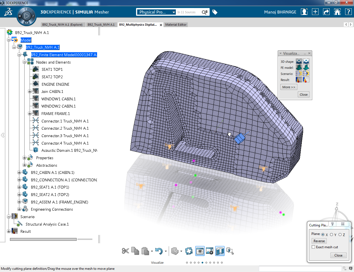Collapse the Nodes and Elements node
354x272 pixels.
coord(24,62)
